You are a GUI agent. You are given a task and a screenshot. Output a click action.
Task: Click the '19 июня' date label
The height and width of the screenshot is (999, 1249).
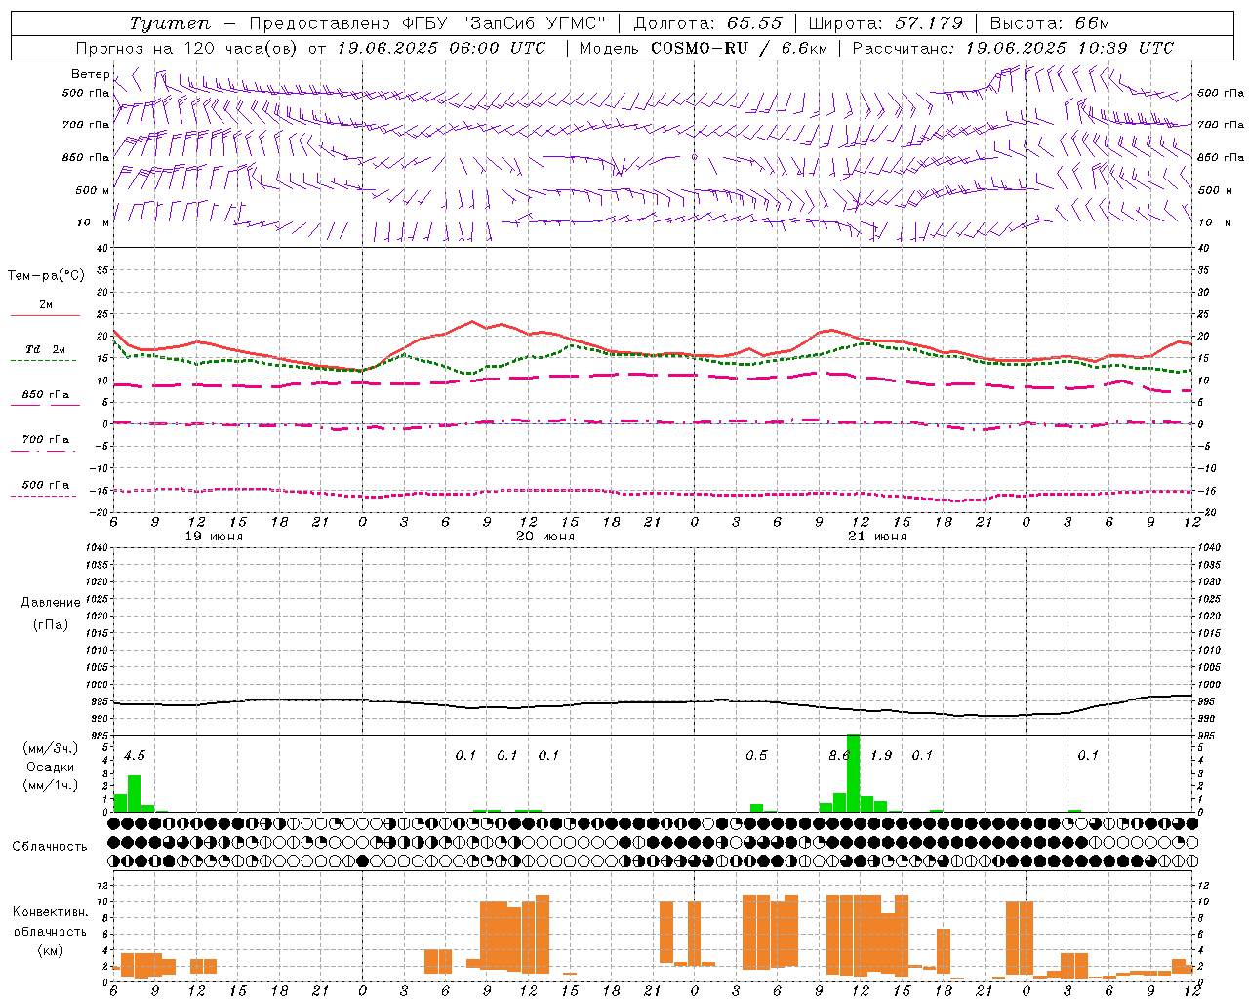click(x=214, y=537)
